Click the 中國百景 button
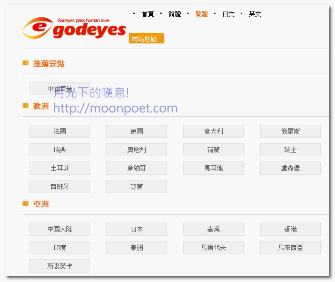 coord(60,88)
